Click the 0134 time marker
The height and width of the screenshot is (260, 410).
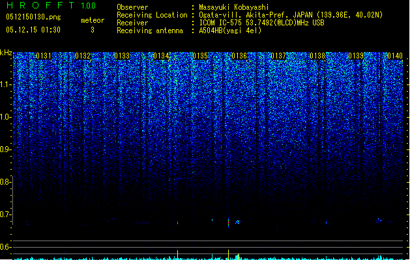coord(161,56)
